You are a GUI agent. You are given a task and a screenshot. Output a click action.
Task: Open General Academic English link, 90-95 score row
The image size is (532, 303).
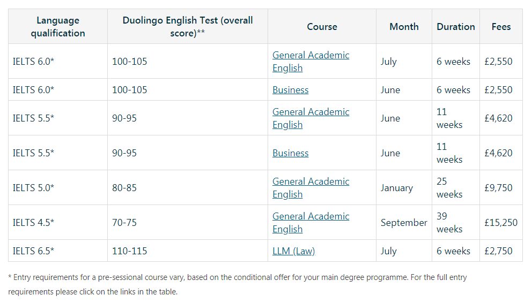pyautogui.click(x=311, y=118)
